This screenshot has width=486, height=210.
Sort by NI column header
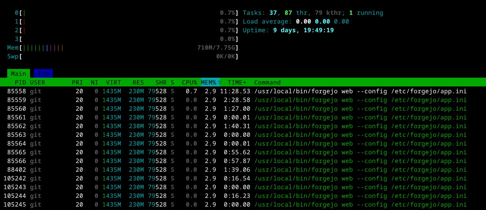click(x=94, y=82)
